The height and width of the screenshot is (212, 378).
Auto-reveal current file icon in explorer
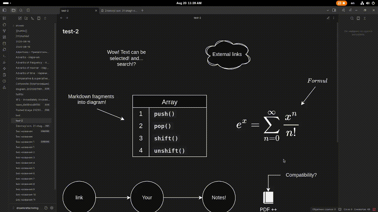coord(39,18)
